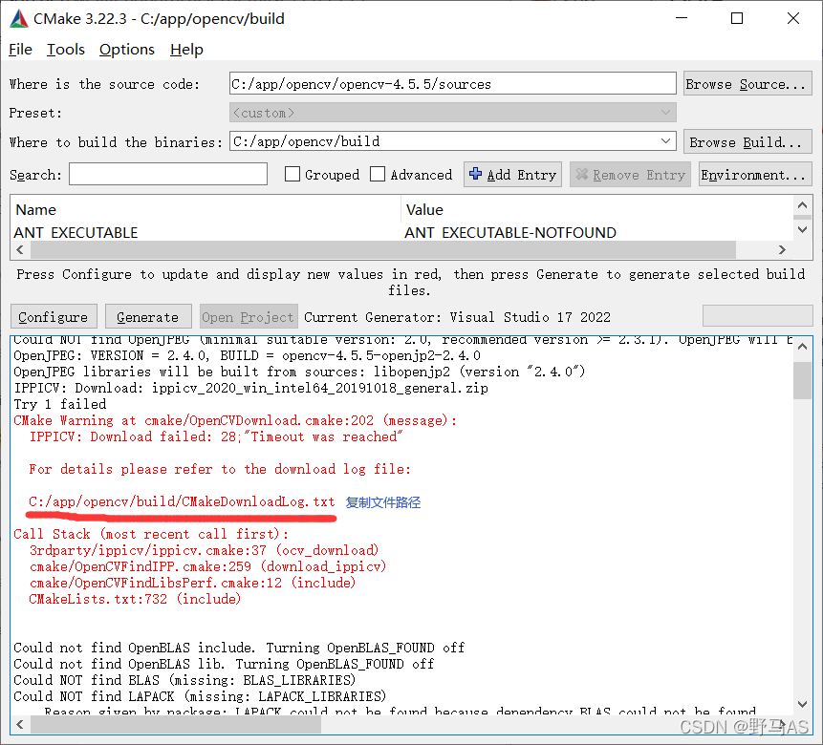
Task: Click the CMakeDownloadLog.txt file path
Action: pyautogui.click(x=182, y=502)
